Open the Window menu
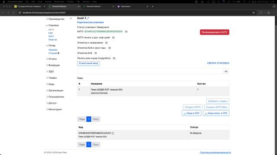Screen dimensions: 277x155 click(x=86, y=2)
